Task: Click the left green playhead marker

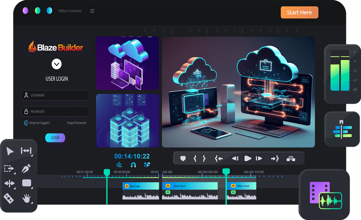Action: (x=107, y=172)
